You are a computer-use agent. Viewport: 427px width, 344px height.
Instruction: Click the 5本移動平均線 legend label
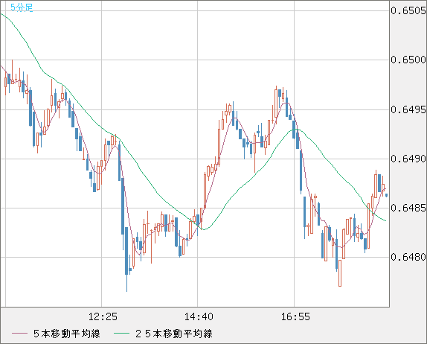point(67,334)
